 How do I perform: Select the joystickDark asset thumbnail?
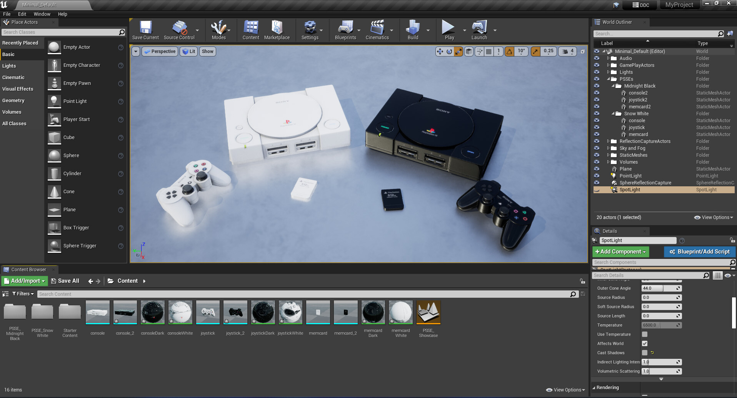point(263,312)
